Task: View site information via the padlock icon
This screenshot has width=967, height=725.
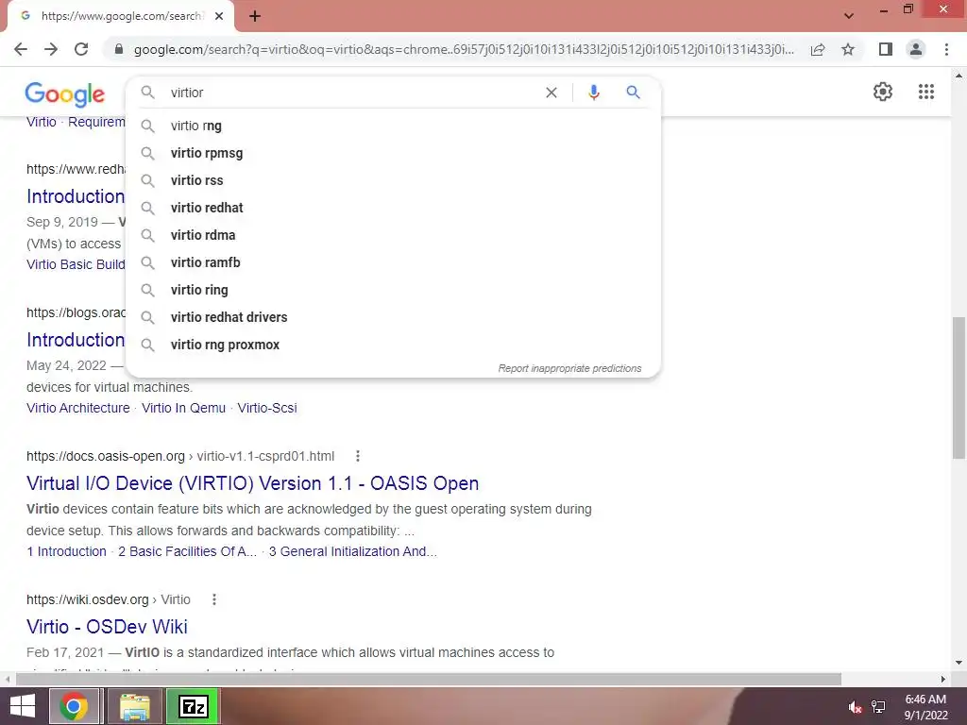Action: 119,49
